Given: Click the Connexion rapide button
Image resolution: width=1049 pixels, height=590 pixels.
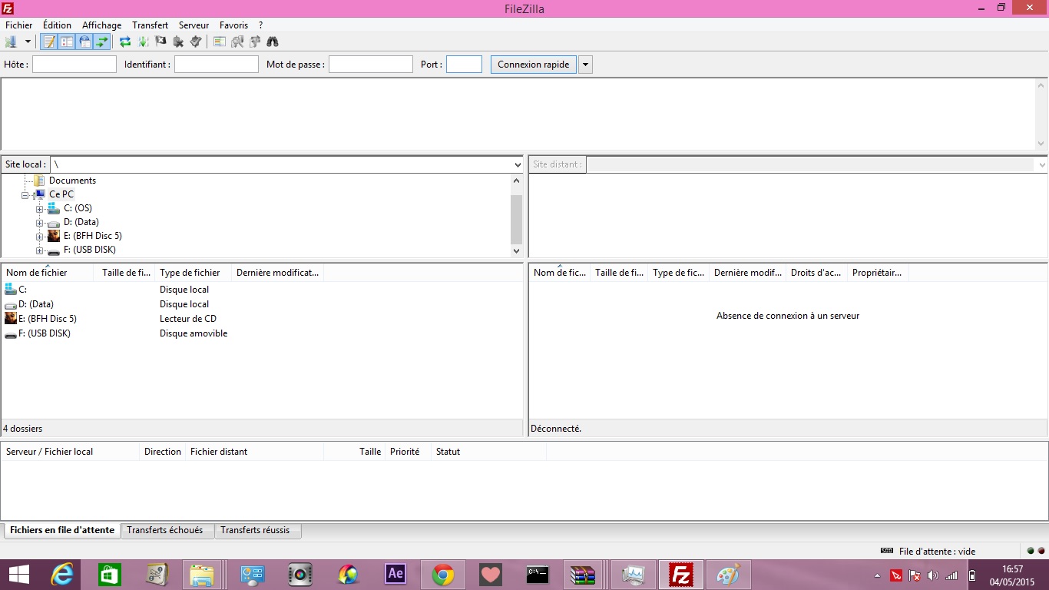Looking at the screenshot, I should click(x=534, y=65).
